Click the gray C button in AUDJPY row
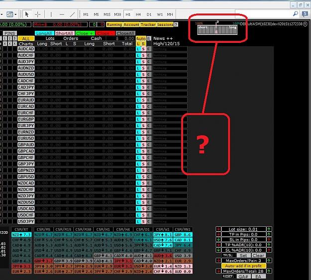The height and width of the screenshot is (280, 311). pyautogui.click(x=149, y=62)
